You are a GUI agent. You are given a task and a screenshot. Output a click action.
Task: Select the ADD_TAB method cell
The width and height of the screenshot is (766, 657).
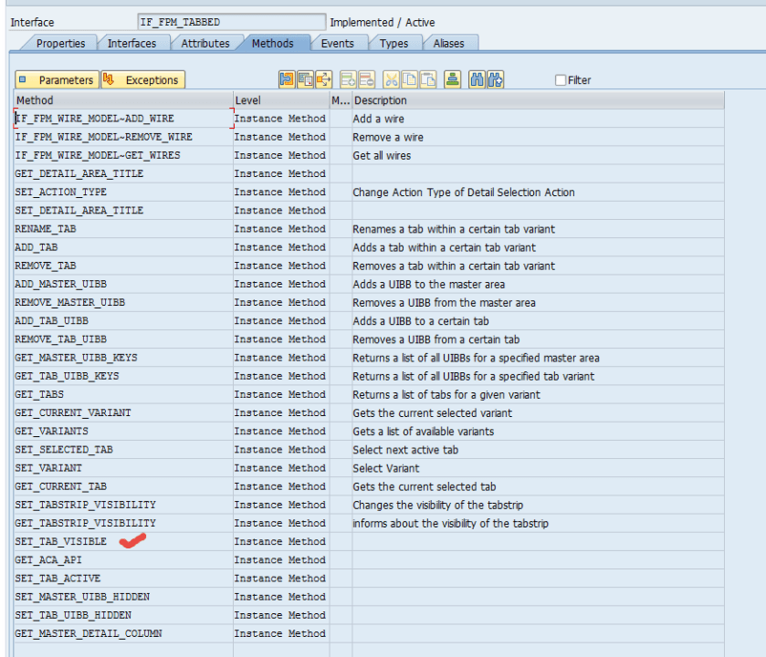123,247
